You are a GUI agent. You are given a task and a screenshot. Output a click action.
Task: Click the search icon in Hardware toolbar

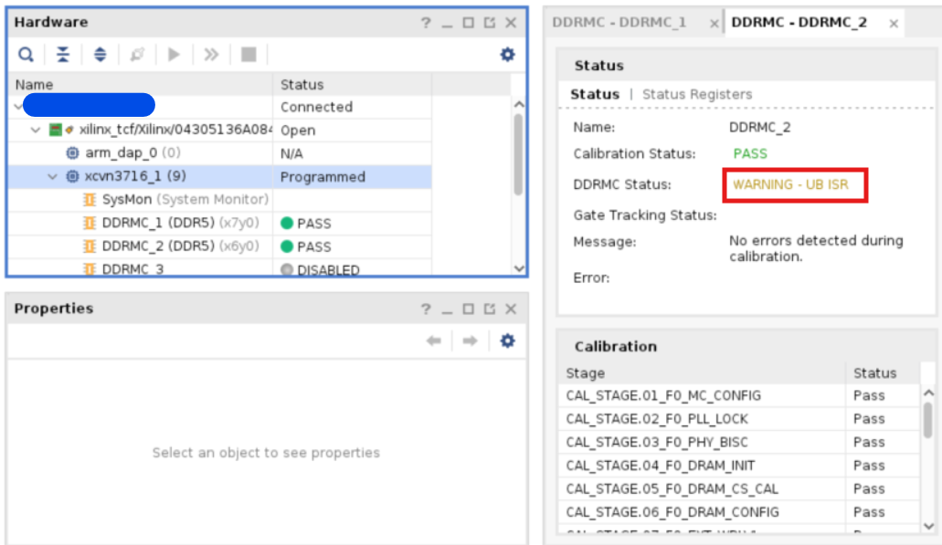click(x=26, y=55)
